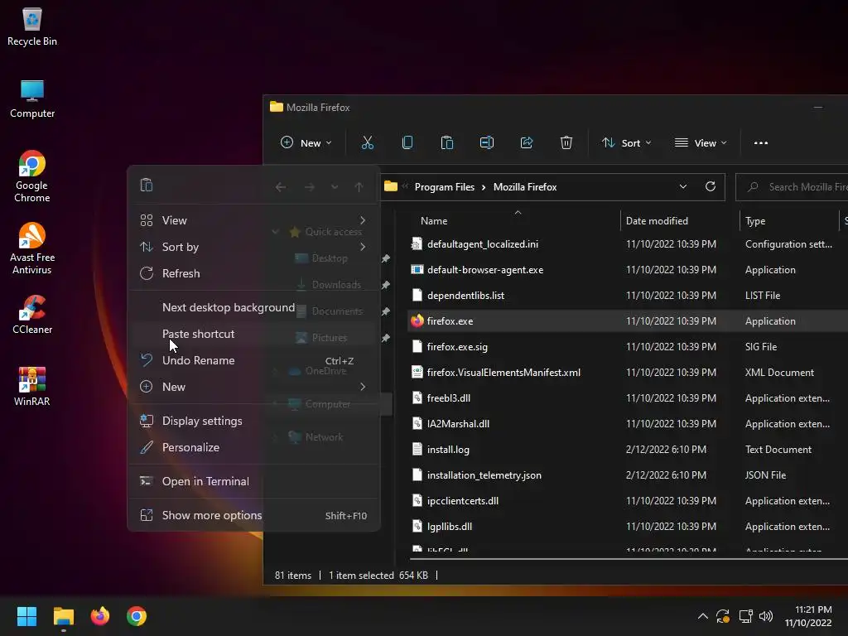Show hidden tray icons chevron

click(702, 616)
